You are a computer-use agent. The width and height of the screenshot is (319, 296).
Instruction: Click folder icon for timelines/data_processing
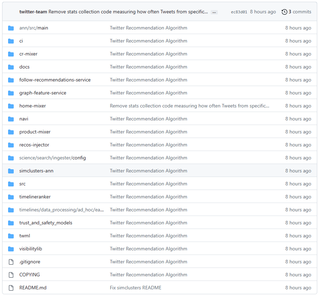11,210
